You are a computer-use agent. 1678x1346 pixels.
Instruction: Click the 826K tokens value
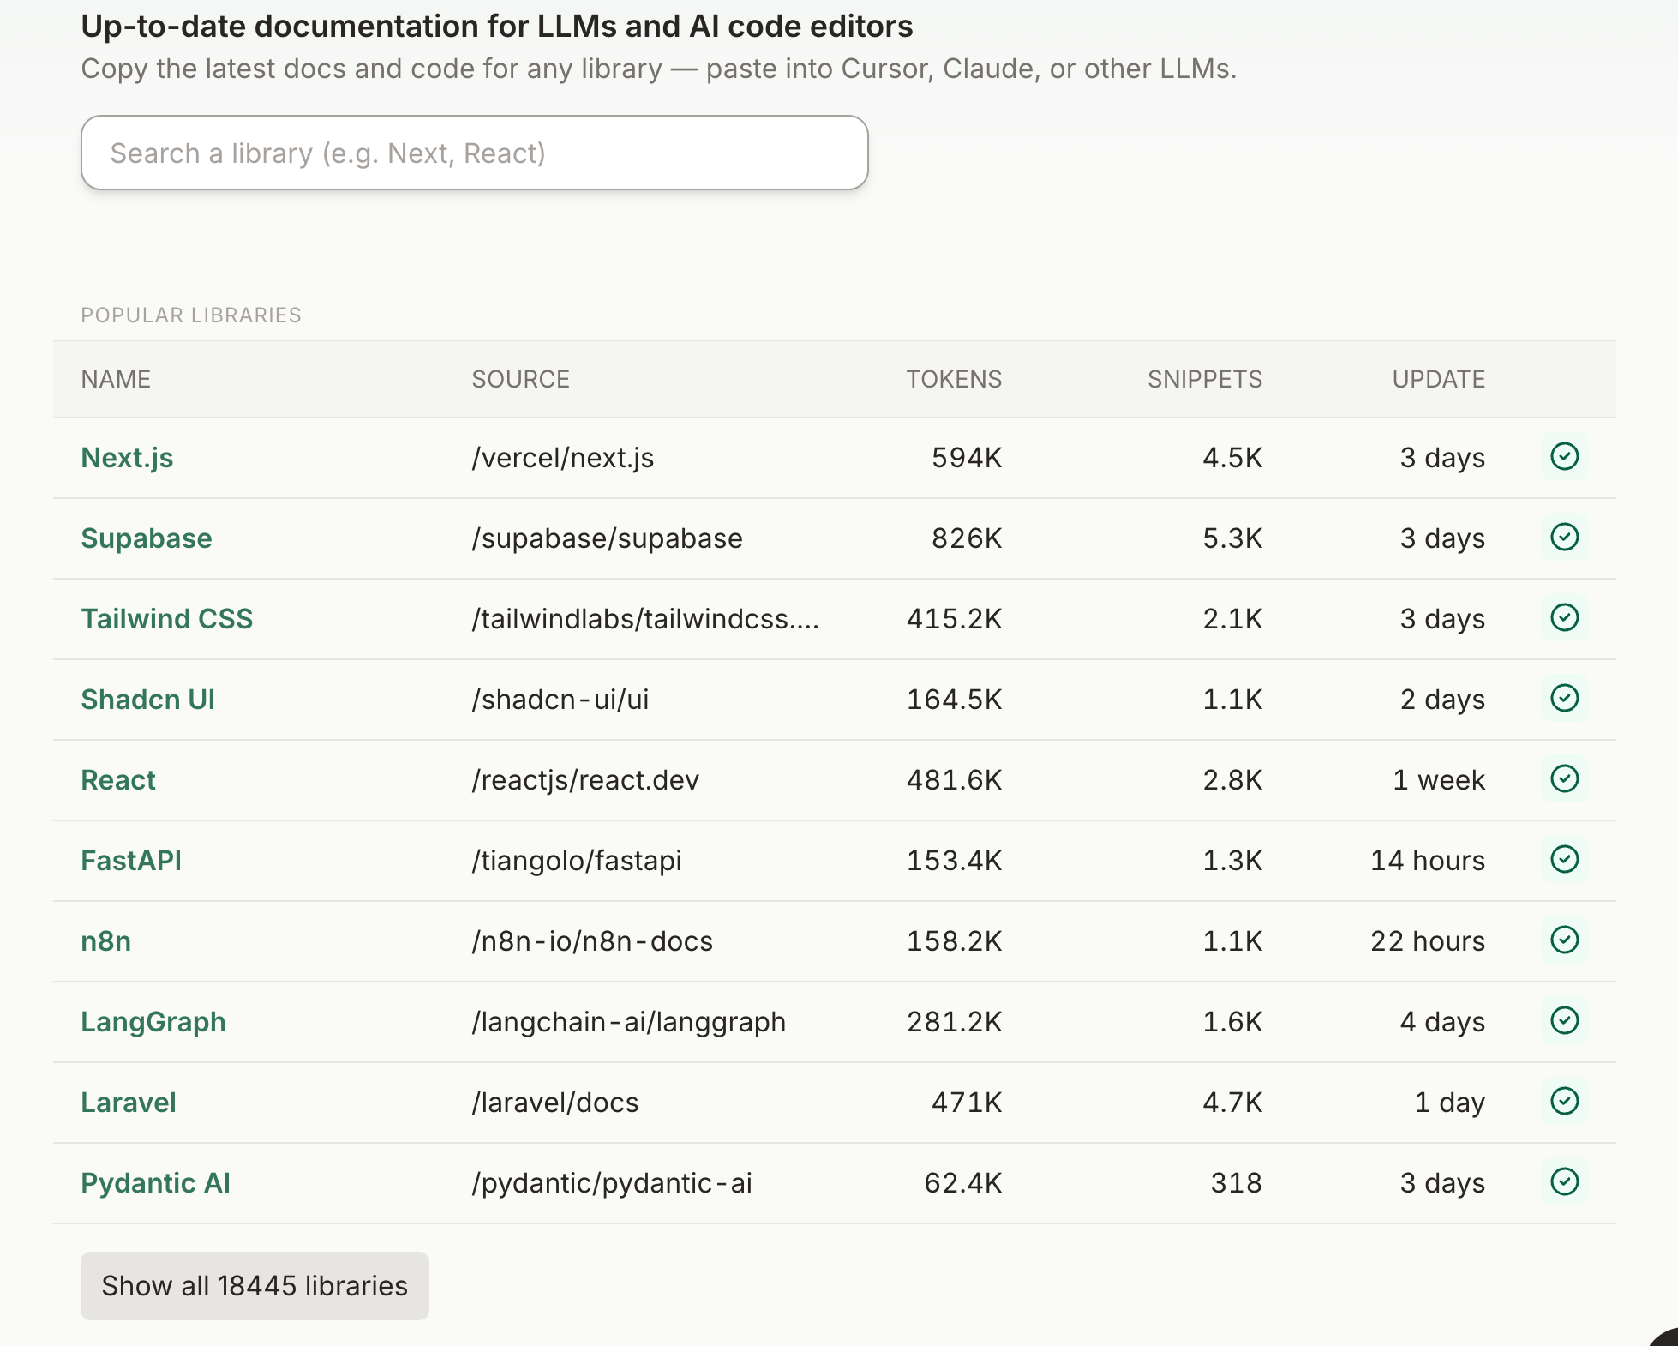[x=967, y=538]
